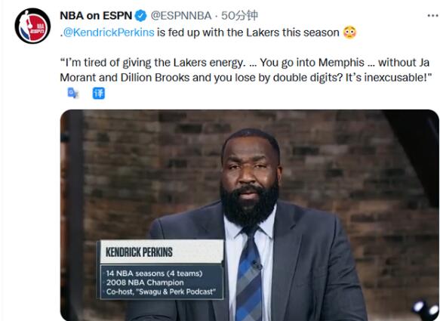Click the blue verified badge
The width and height of the screenshot is (440, 321).
[x=141, y=16]
